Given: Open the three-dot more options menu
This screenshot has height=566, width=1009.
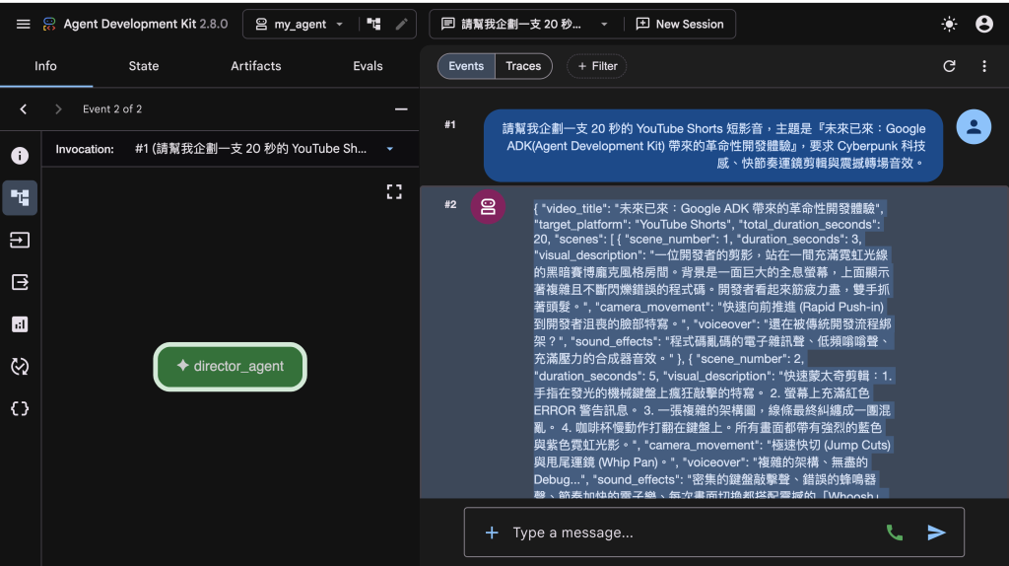Looking at the screenshot, I should pyautogui.click(x=984, y=66).
